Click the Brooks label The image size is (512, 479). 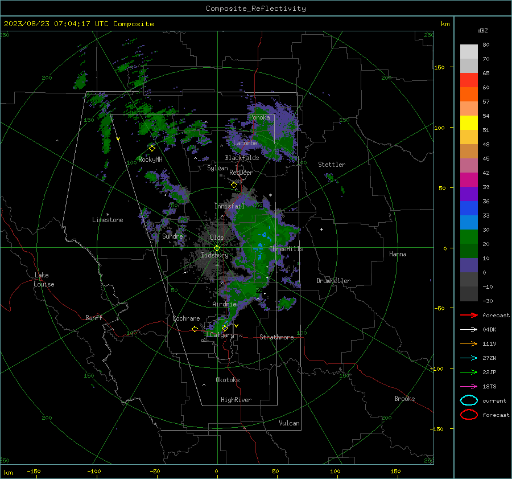click(404, 399)
